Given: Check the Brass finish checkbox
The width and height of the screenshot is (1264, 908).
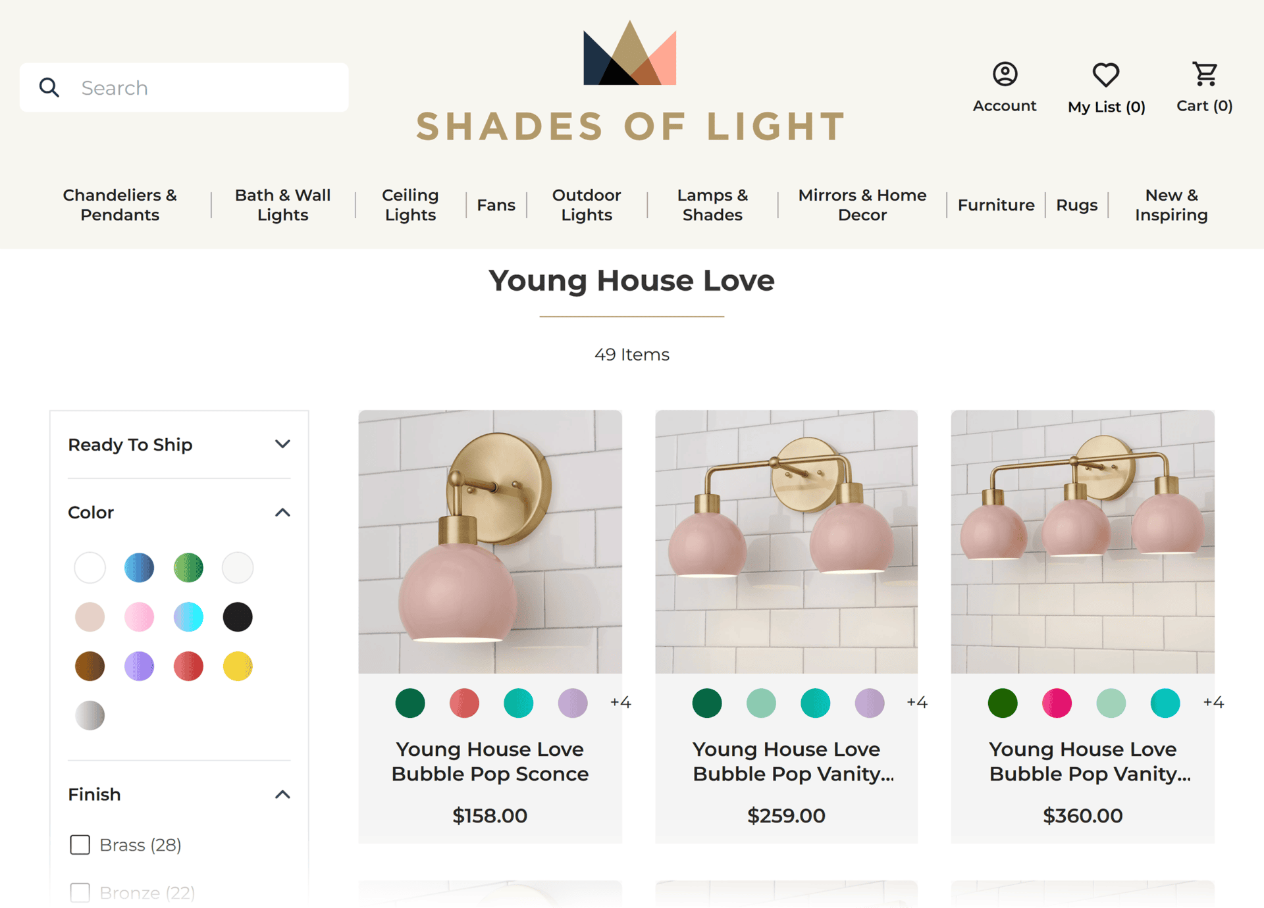Looking at the screenshot, I should 80,845.
